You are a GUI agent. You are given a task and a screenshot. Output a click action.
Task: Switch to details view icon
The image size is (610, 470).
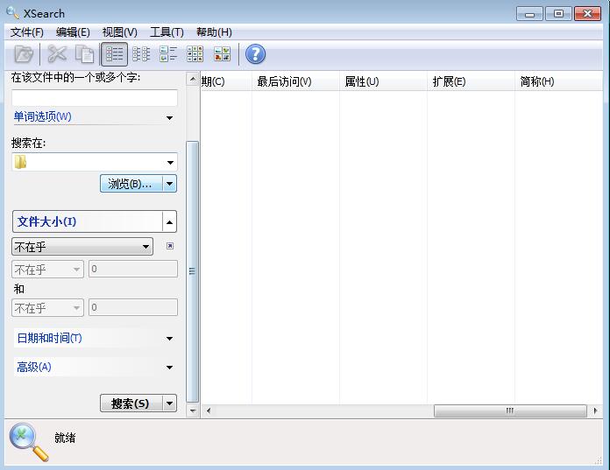(114, 54)
